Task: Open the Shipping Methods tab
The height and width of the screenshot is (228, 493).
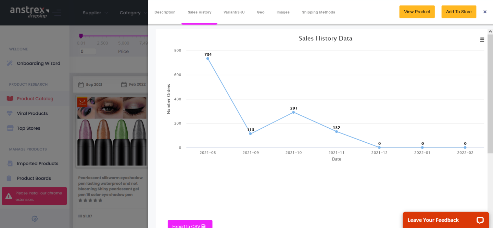Action: point(318,12)
